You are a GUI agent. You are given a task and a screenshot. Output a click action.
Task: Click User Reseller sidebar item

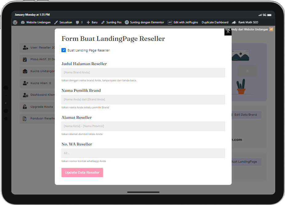[x=37, y=48]
